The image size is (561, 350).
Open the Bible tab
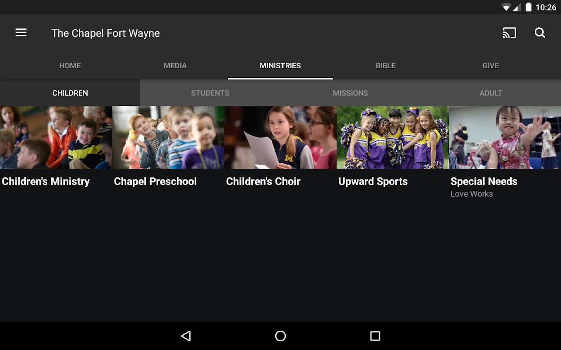point(386,66)
